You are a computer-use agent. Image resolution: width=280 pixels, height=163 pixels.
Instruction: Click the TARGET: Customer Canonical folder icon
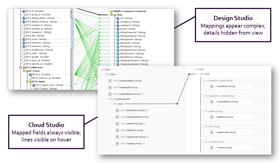[x=111, y=11]
